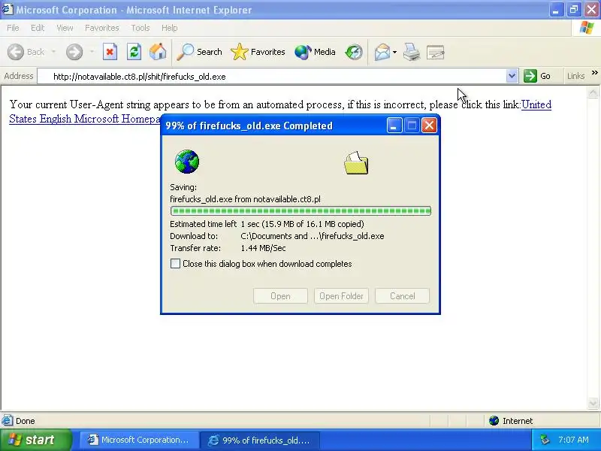The height and width of the screenshot is (451, 601).
Task: Click the Forward arrow button
Action: tap(74, 52)
